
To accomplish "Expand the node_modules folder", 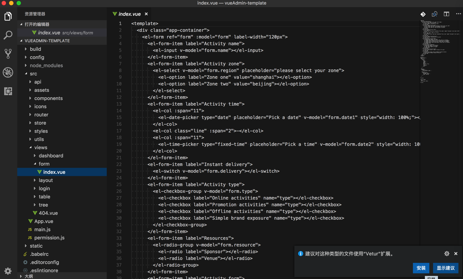I will (x=26, y=65).
